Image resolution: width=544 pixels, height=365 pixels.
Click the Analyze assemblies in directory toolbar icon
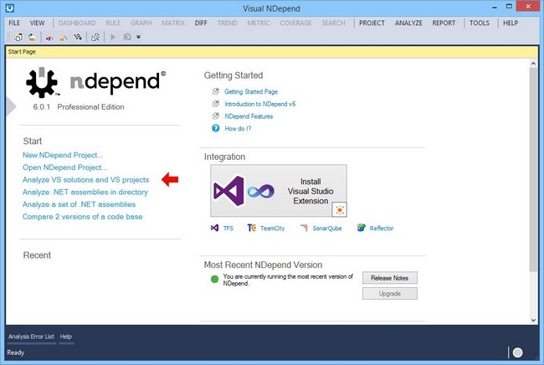(x=64, y=37)
